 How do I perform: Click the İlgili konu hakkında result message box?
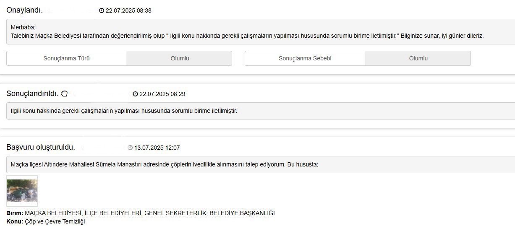tap(261, 111)
